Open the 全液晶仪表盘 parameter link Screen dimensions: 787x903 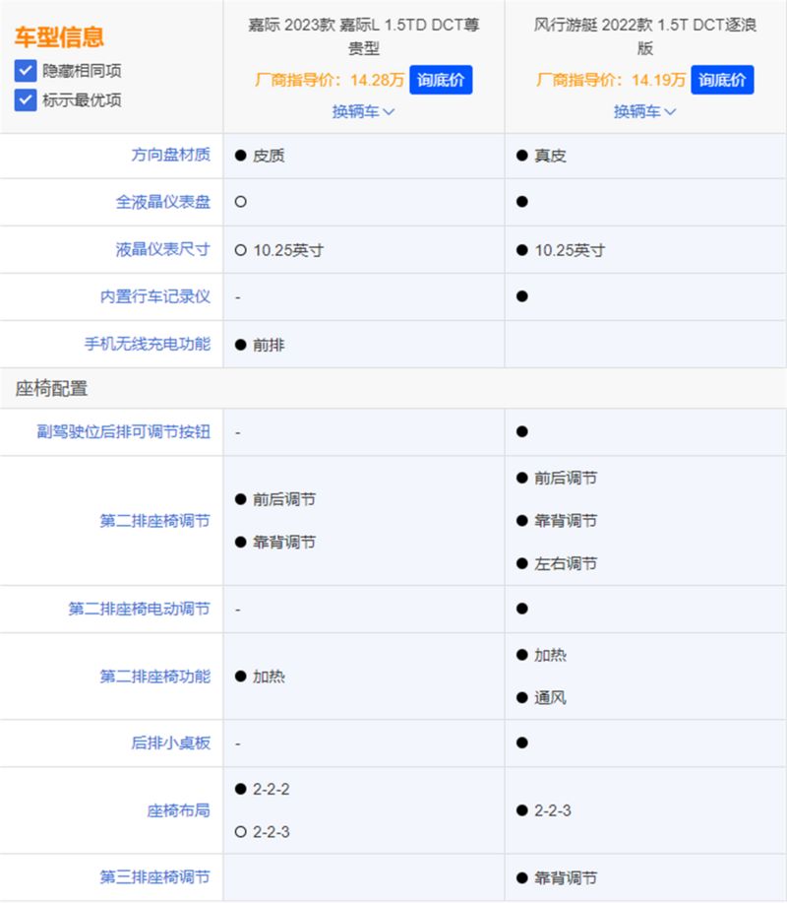162,202
